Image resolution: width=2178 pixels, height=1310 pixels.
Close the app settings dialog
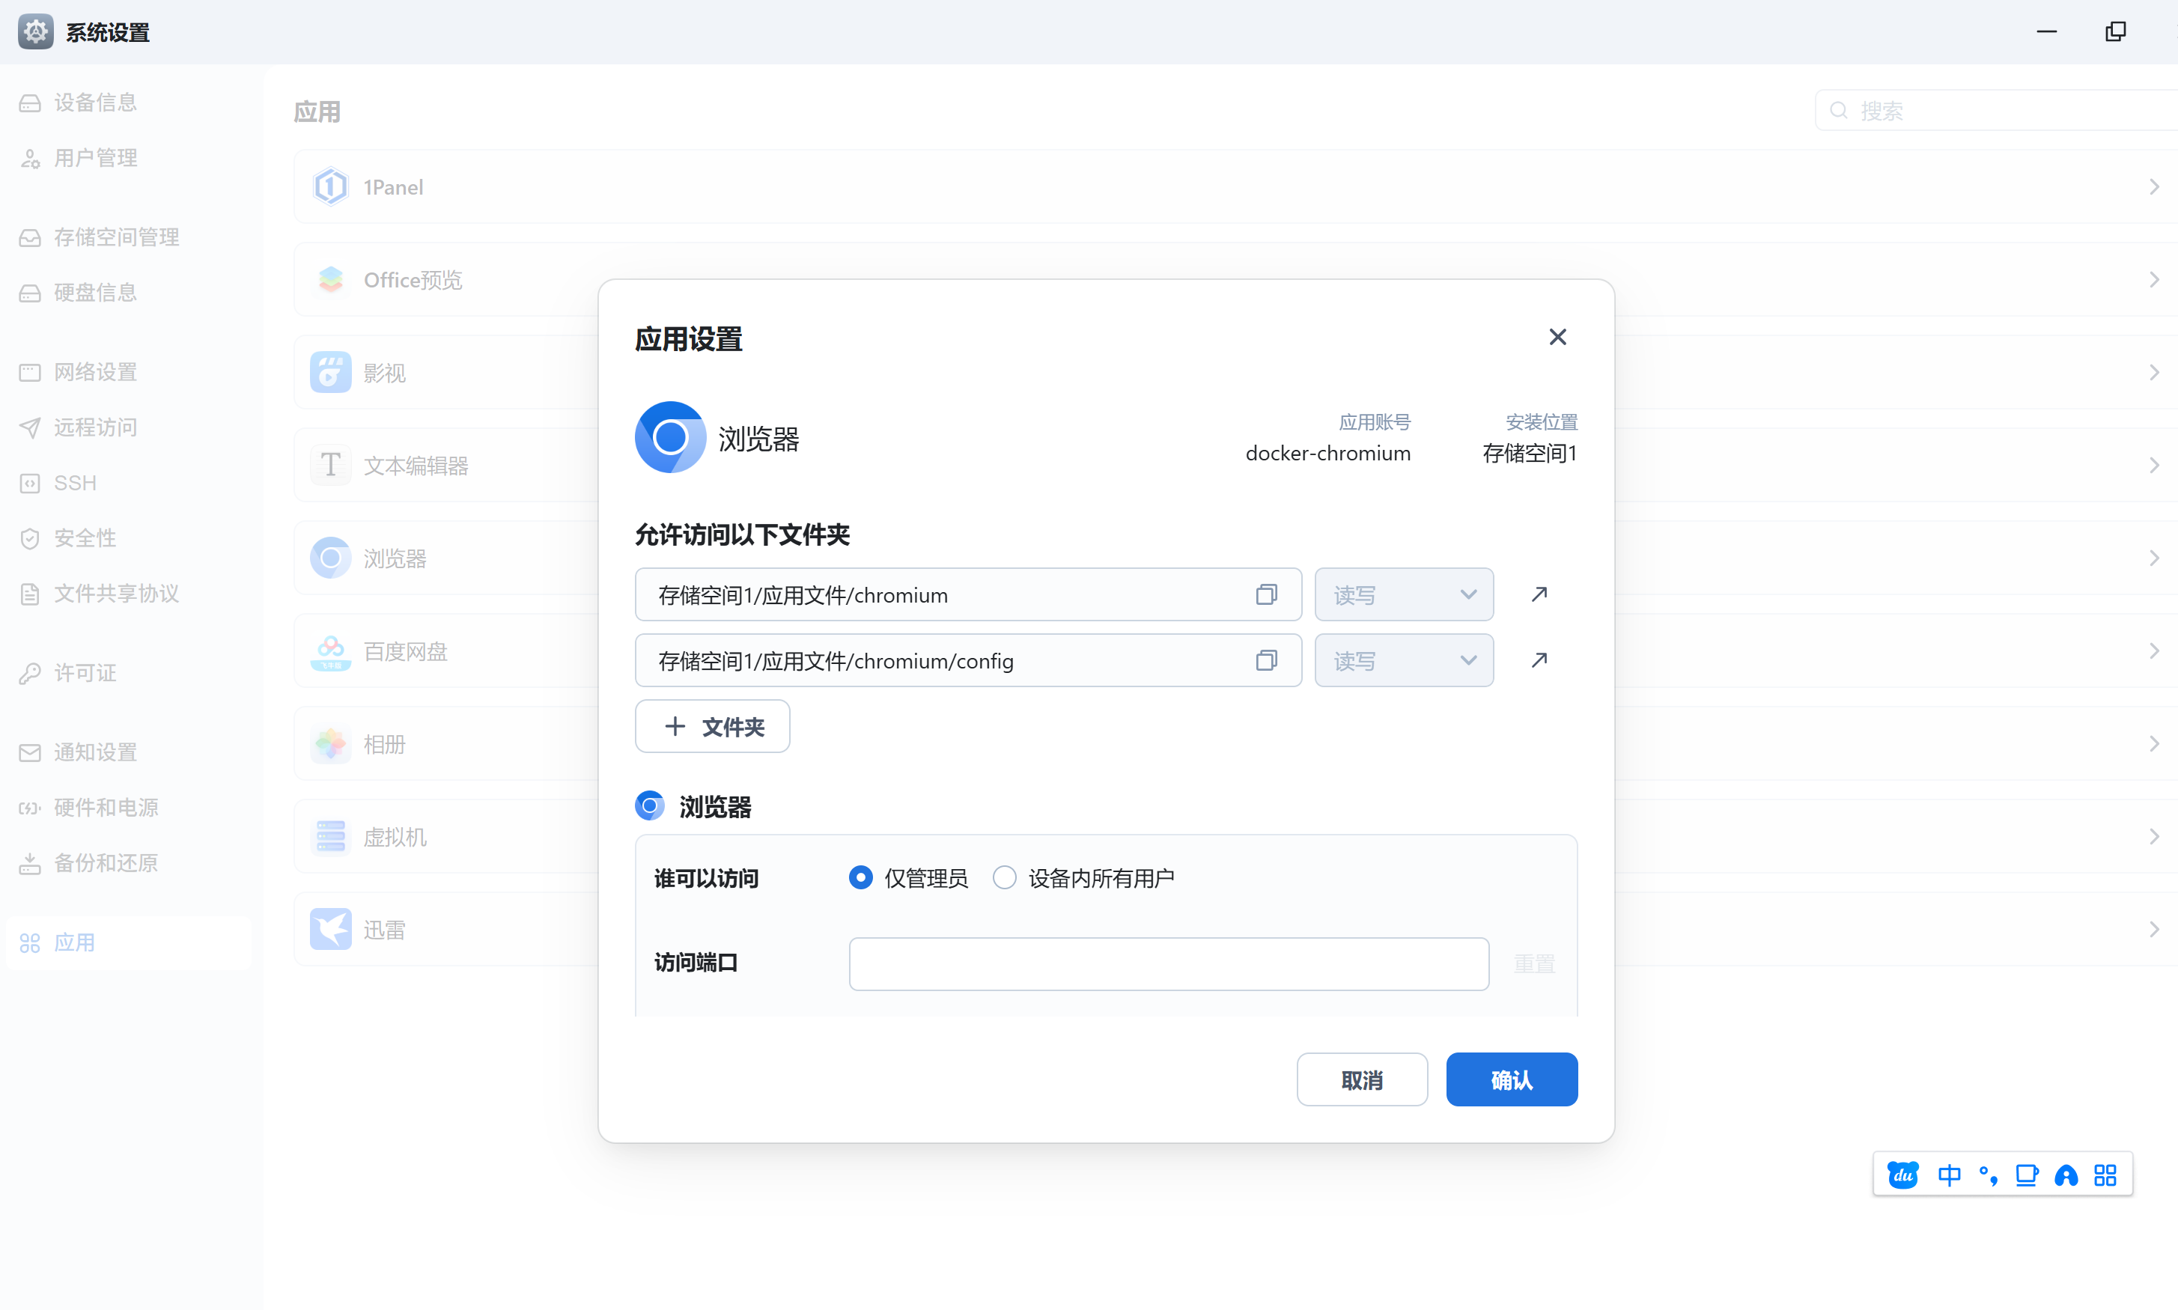[x=1557, y=337]
